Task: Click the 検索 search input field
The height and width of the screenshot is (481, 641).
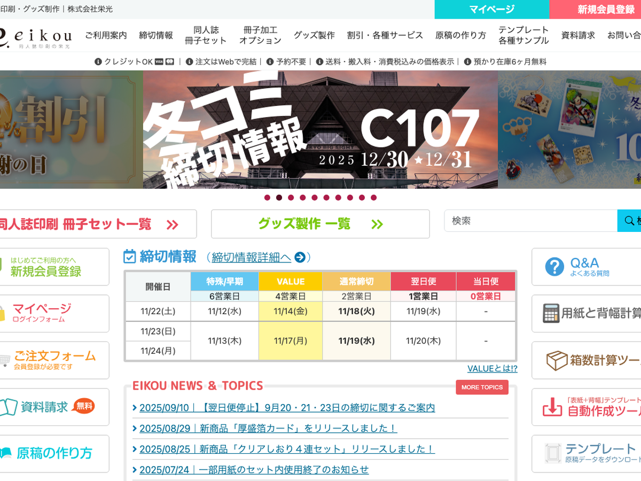Action: click(x=530, y=221)
